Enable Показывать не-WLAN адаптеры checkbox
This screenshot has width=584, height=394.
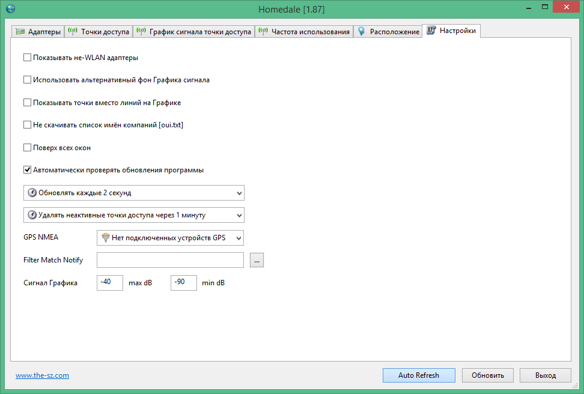pyautogui.click(x=27, y=58)
